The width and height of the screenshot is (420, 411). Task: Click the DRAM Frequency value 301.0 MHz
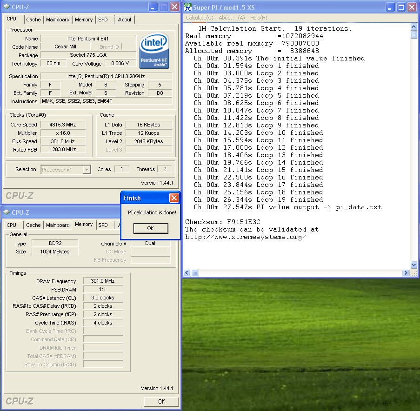pos(103,281)
